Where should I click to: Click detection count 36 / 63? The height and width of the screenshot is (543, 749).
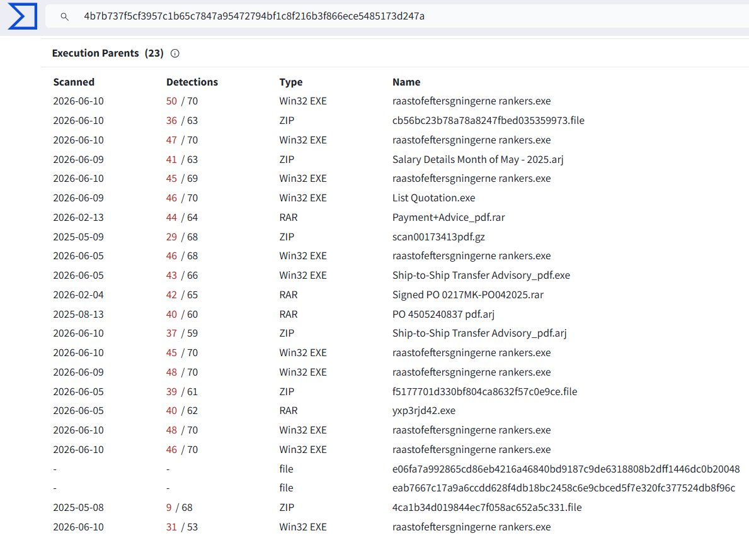tap(182, 121)
